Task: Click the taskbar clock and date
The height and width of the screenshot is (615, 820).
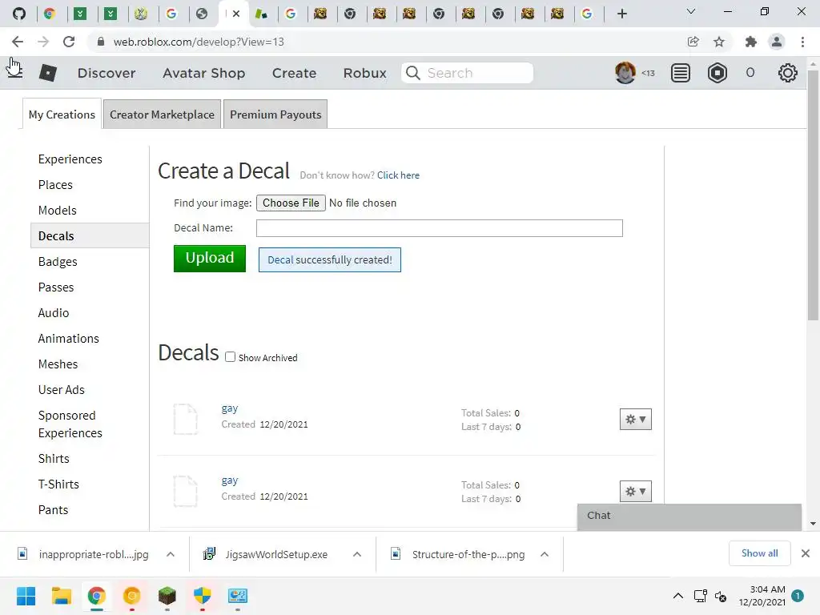Action: (x=762, y=596)
